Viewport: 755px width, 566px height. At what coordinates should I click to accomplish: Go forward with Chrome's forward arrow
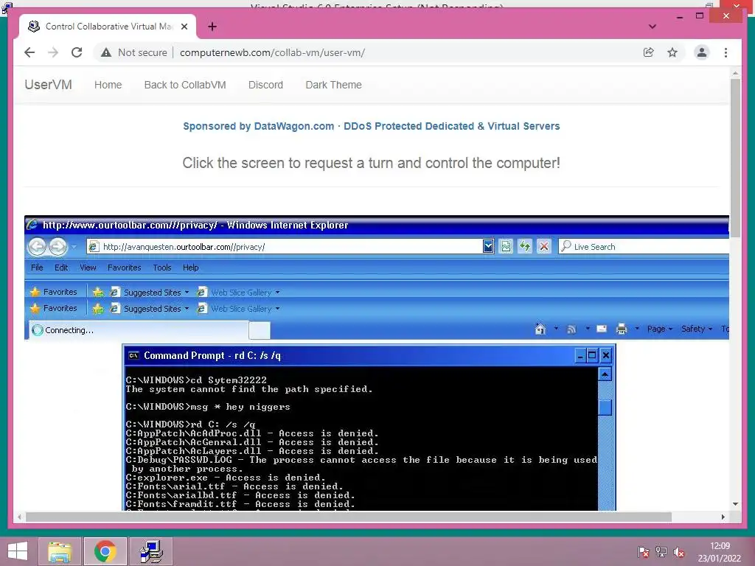pos(53,52)
